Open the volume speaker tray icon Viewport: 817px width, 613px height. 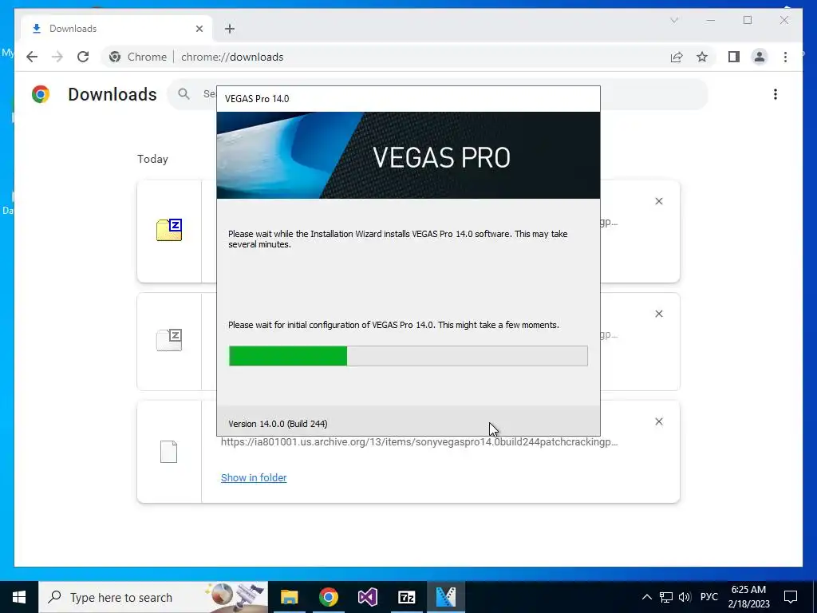[x=685, y=597]
